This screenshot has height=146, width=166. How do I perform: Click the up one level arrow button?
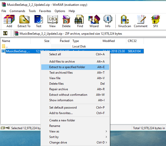(5, 33)
